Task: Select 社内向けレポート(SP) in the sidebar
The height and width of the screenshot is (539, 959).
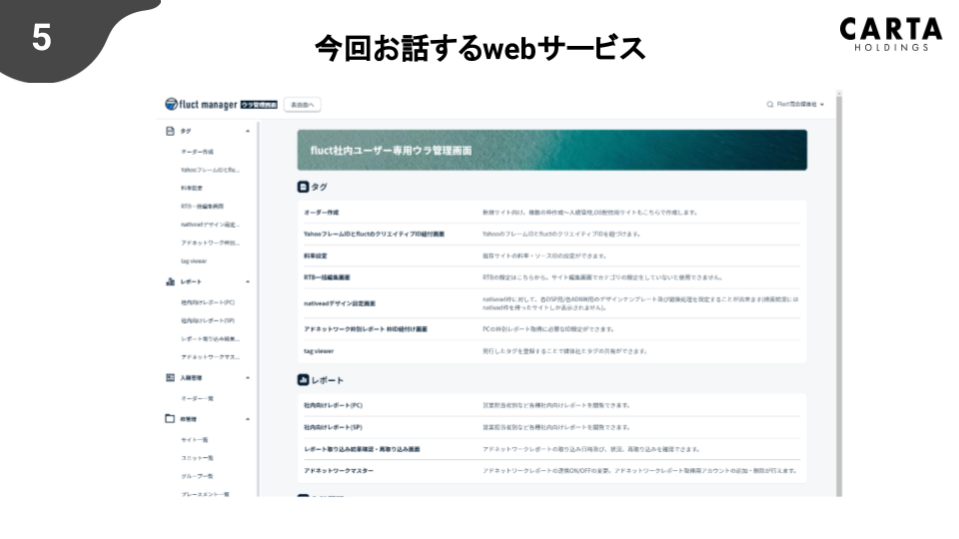Action: [208, 320]
